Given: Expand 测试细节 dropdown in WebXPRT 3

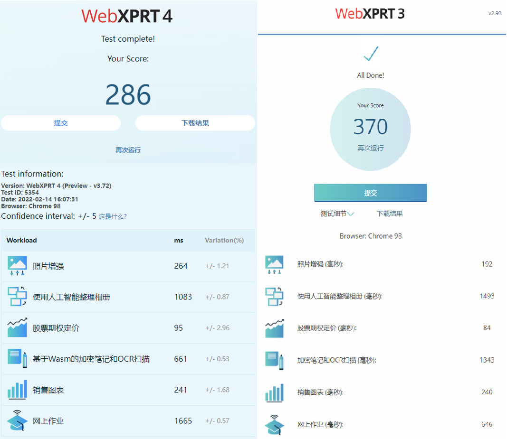Looking at the screenshot, I should pos(337,214).
